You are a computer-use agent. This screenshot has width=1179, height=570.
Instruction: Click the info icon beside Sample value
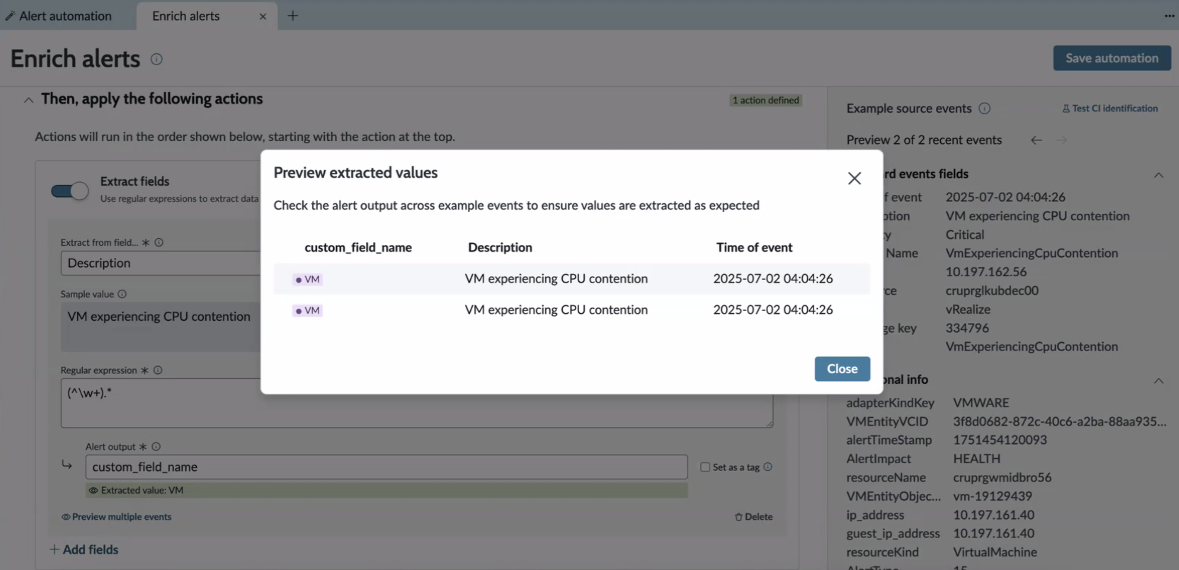[122, 294]
